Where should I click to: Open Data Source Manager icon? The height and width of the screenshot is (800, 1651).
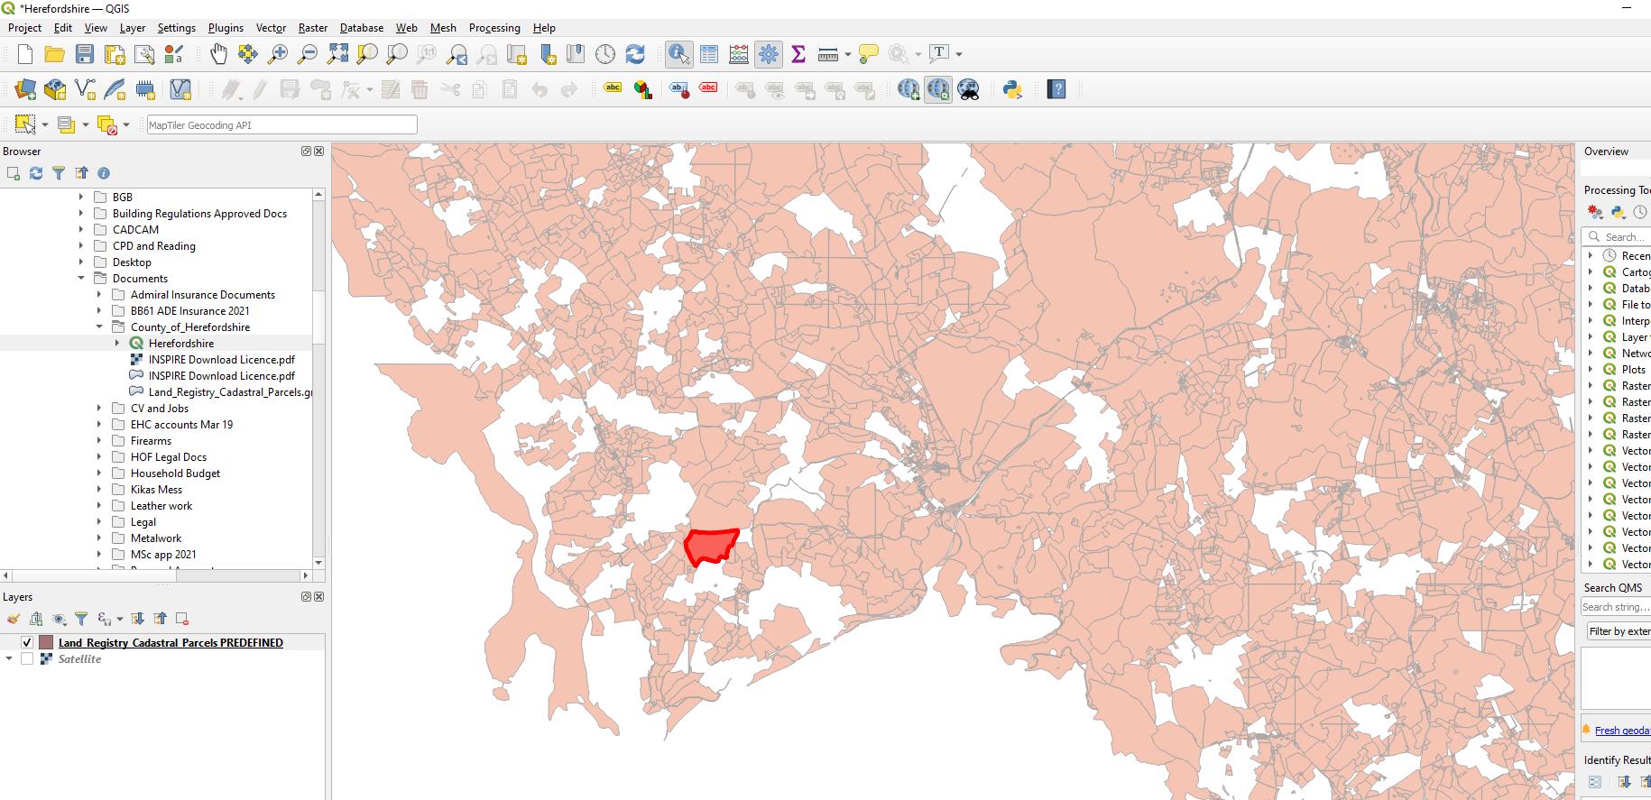(25, 89)
